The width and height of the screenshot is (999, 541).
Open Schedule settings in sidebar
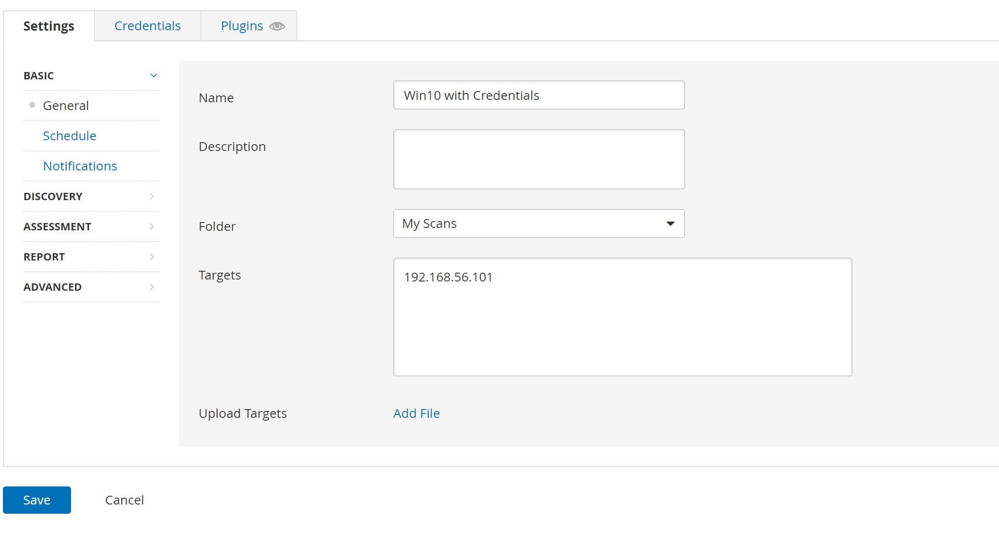70,136
